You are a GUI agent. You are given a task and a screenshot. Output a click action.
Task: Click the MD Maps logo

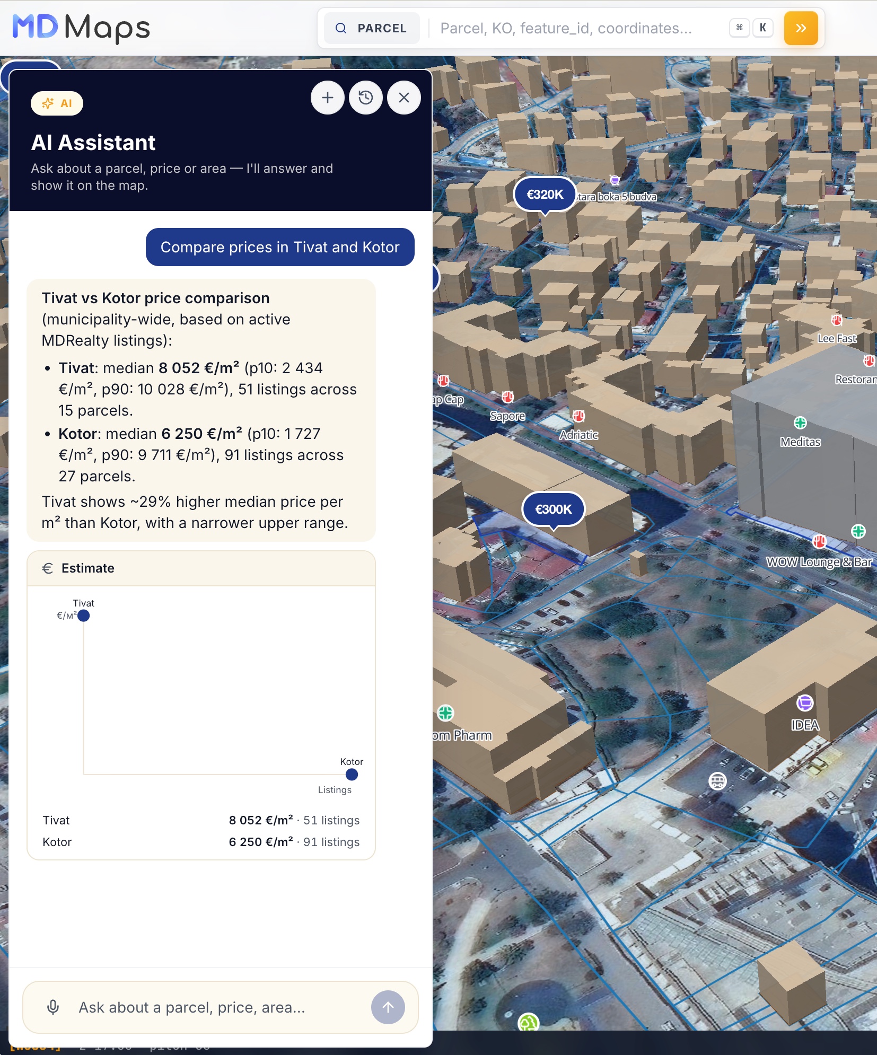point(81,28)
